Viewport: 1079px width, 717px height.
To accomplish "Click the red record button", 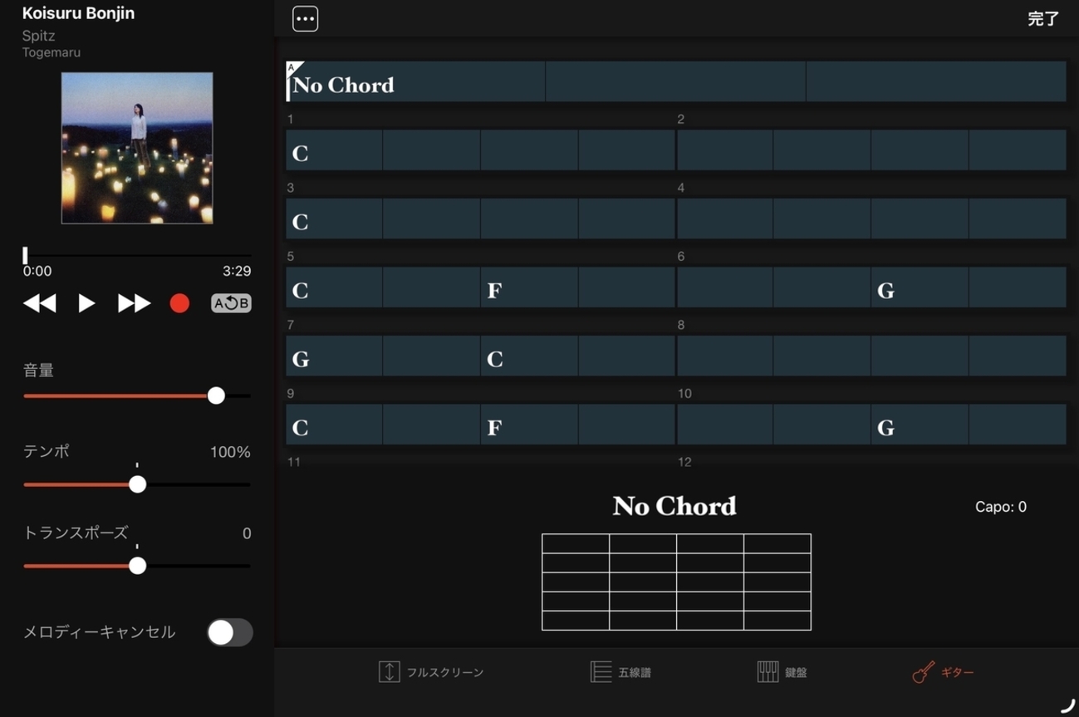I will click(x=179, y=303).
